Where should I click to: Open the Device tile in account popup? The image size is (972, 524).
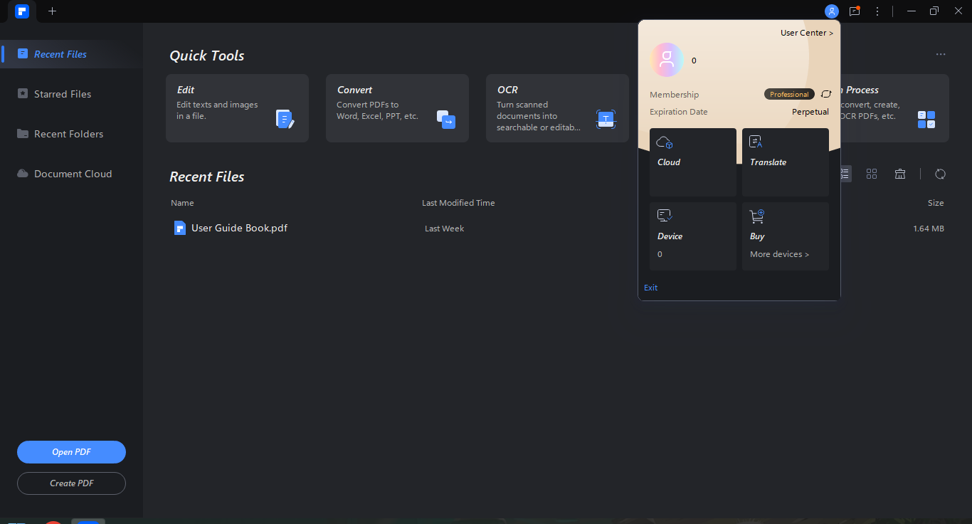point(693,236)
